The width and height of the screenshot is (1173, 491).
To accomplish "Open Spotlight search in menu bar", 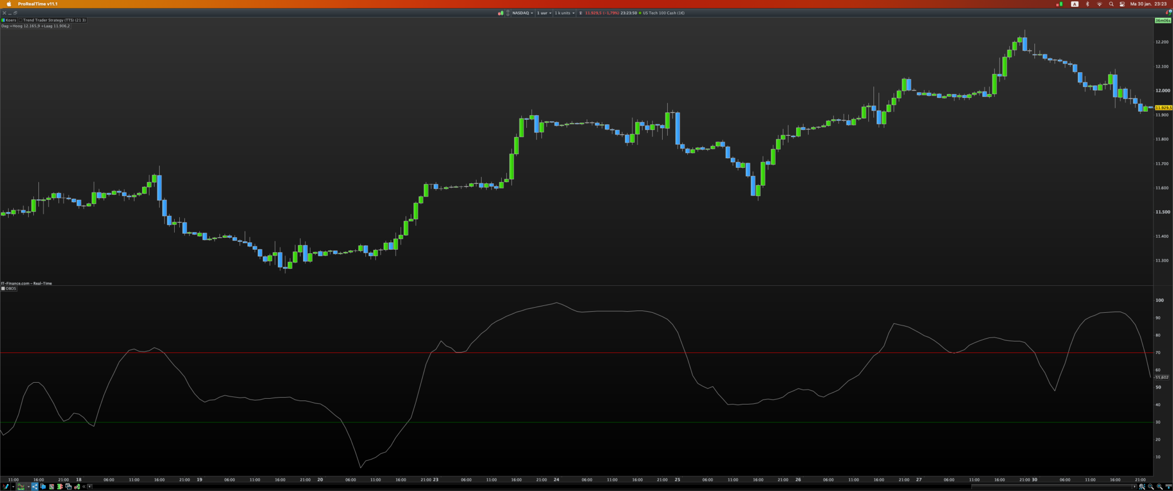I will click(1111, 4).
